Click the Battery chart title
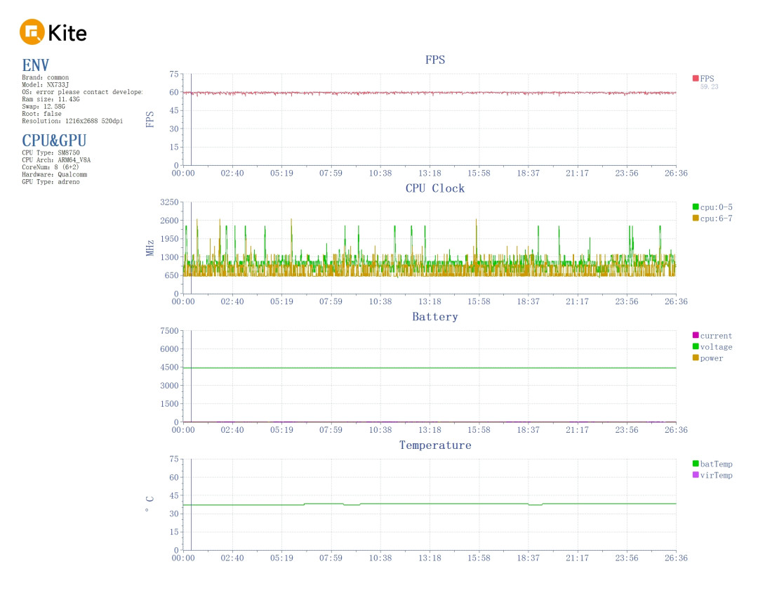 (x=435, y=317)
